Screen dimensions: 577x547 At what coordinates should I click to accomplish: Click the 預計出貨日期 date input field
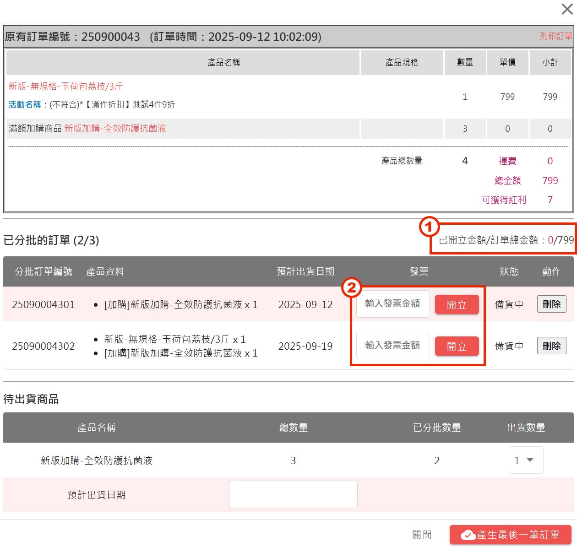293,494
